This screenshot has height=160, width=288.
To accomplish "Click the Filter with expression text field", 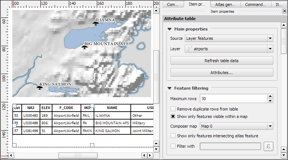I will coord(230,146).
